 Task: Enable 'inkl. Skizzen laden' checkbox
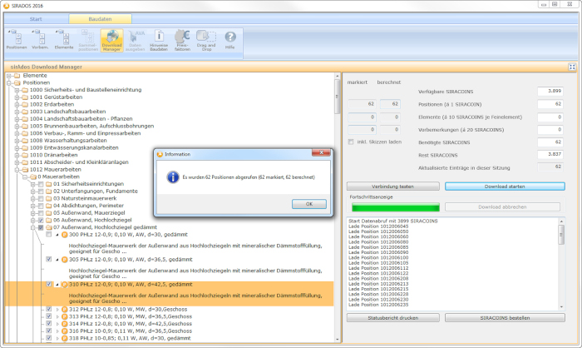(x=351, y=141)
